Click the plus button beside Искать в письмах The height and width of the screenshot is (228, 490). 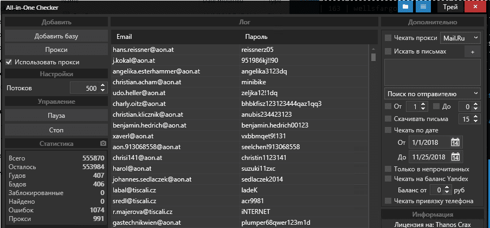473,52
